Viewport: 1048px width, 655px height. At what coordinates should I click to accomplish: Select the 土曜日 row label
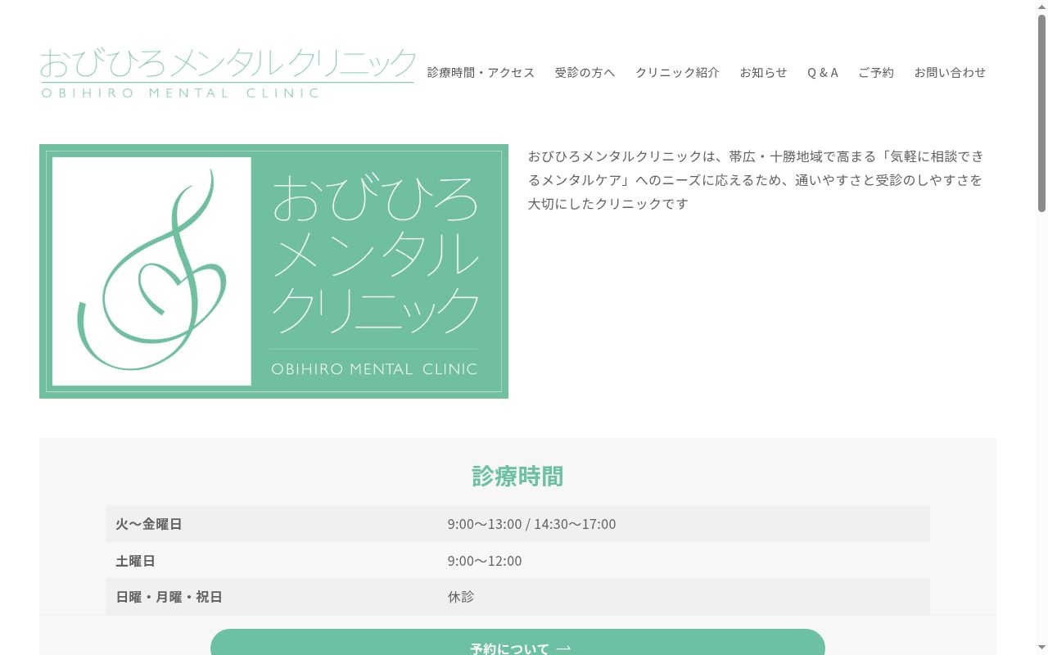[135, 561]
